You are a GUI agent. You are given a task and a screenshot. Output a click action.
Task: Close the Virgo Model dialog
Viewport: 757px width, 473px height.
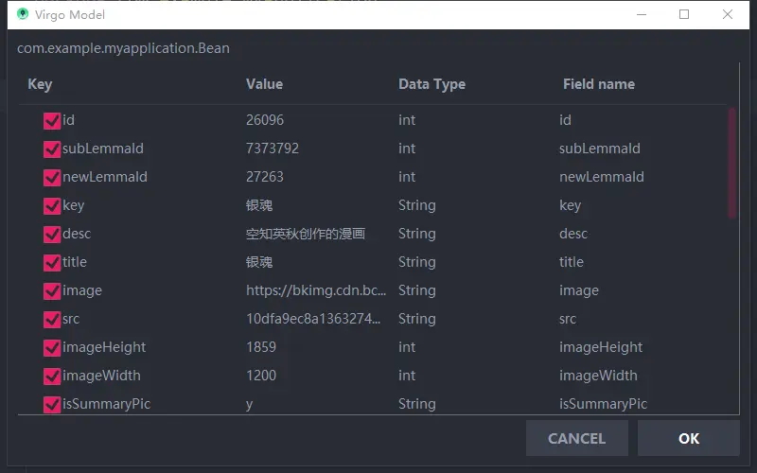click(728, 14)
